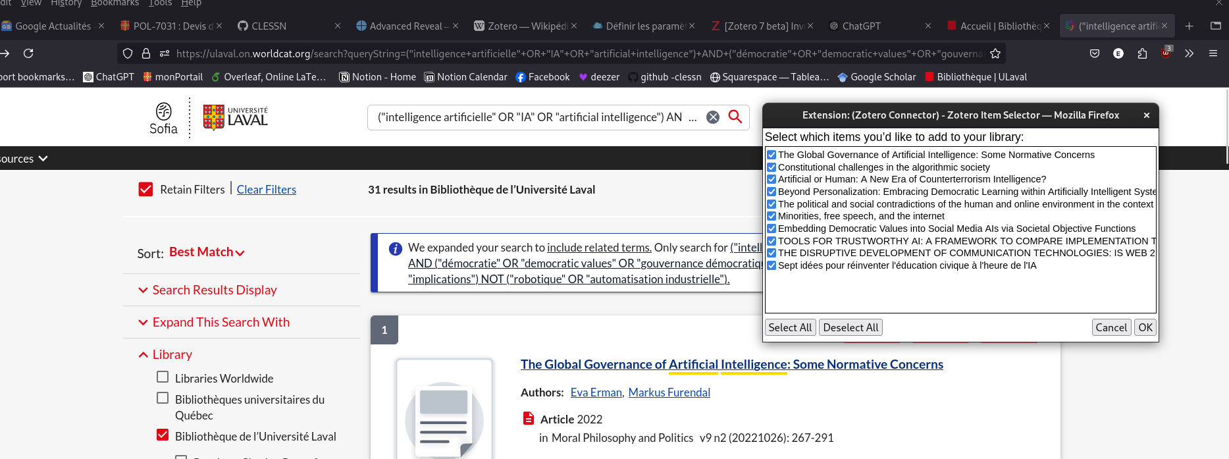Clear the search query with X icon
The image size is (1229, 459).
click(713, 117)
